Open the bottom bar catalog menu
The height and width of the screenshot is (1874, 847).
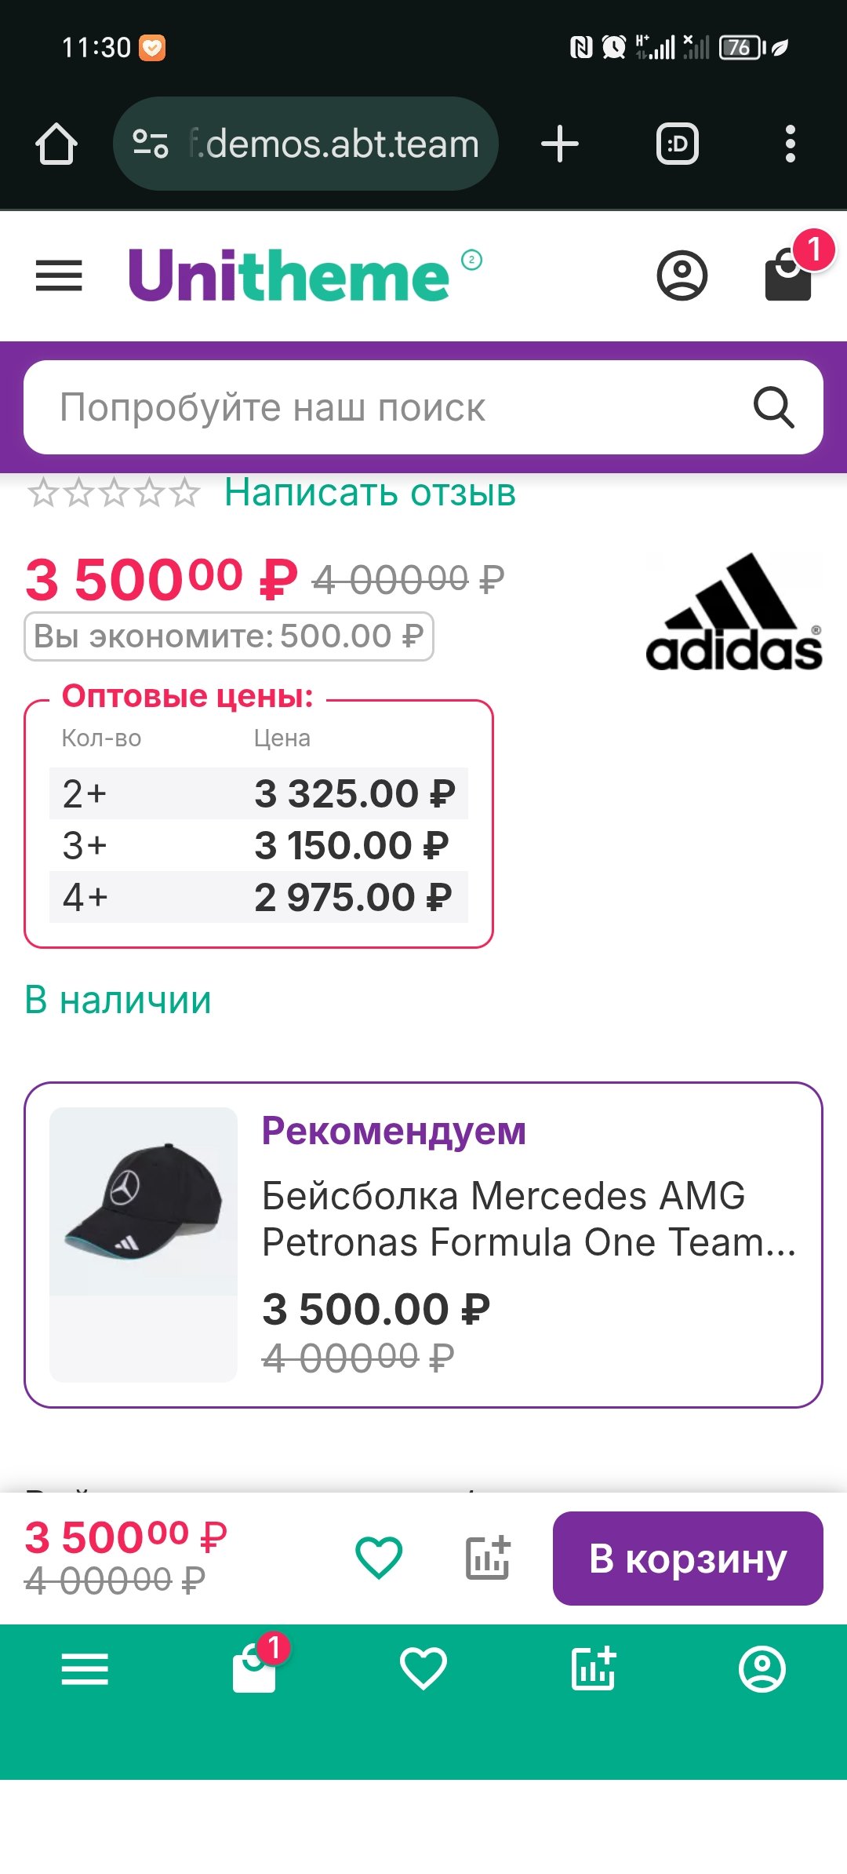click(85, 1669)
